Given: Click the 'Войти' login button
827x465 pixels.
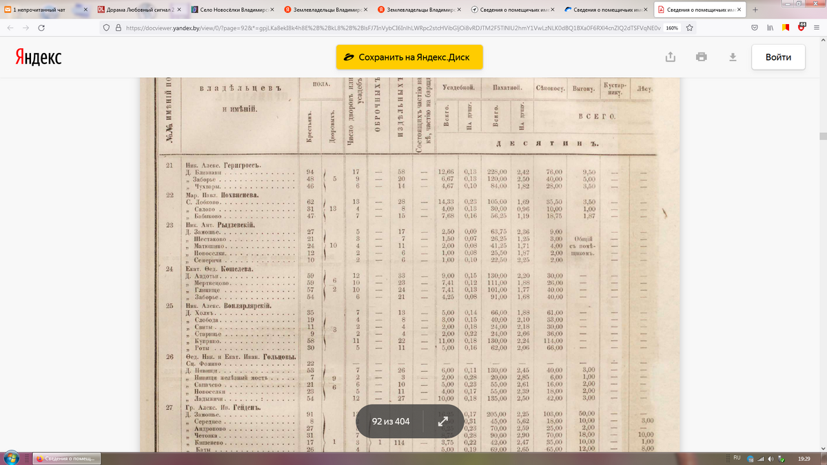Looking at the screenshot, I should [778, 57].
